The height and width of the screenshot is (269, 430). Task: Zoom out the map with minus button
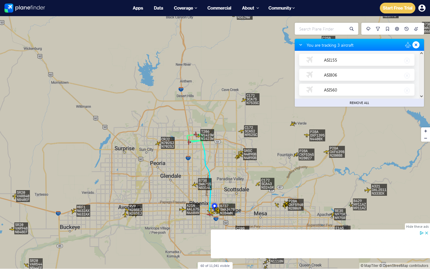click(x=426, y=138)
